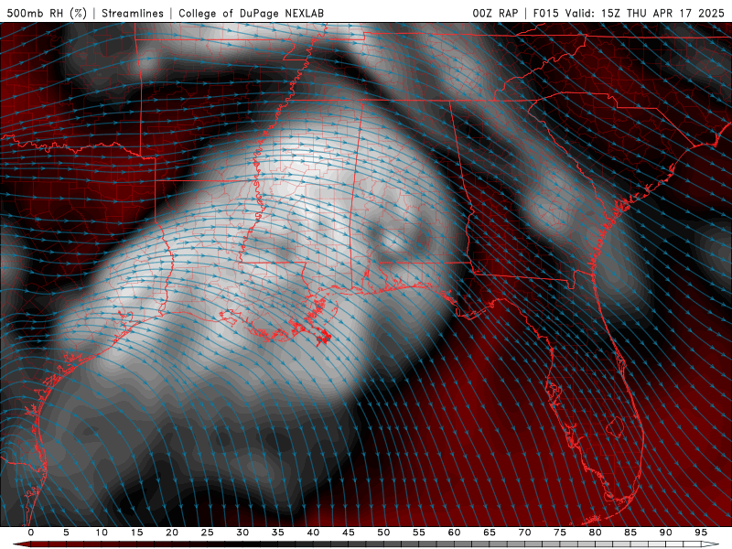Screen dimensions: 732x549
Task: Click the colorbar label "90"
Action: [x=665, y=533]
